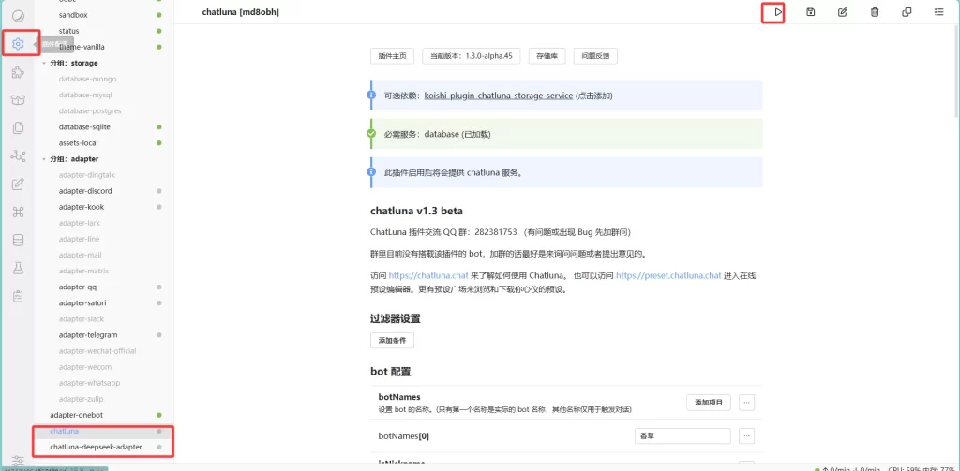Click the botNames[0] input containing 香草
The image size is (960, 471).
coord(682,436)
